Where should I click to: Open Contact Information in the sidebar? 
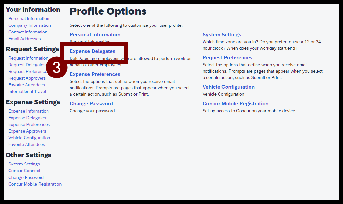tap(28, 32)
